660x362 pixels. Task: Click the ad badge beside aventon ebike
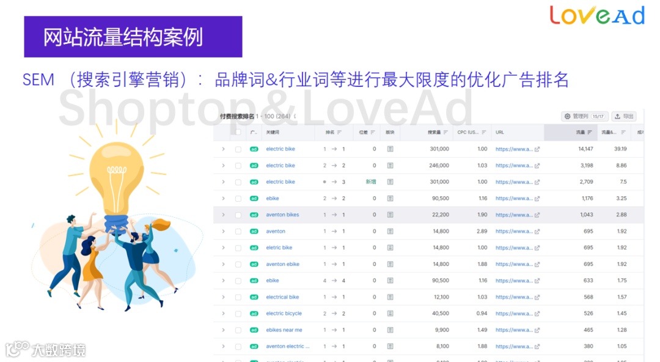coord(254,264)
